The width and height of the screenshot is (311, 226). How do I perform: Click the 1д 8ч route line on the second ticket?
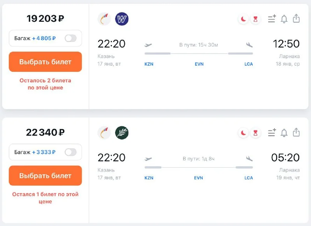[x=199, y=167]
